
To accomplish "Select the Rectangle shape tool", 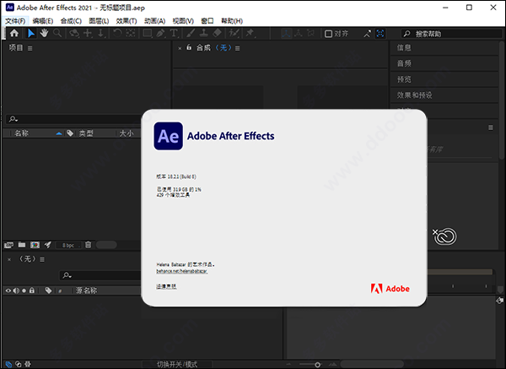I will (148, 33).
